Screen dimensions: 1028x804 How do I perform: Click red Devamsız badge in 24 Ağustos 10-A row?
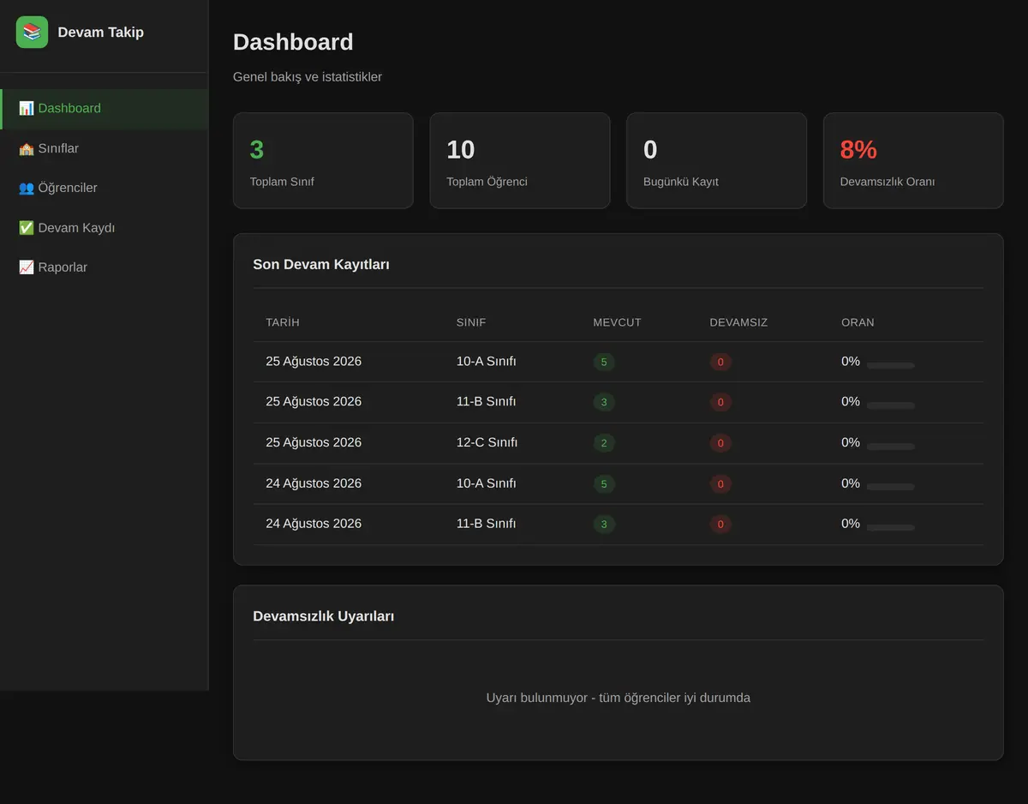pos(720,484)
